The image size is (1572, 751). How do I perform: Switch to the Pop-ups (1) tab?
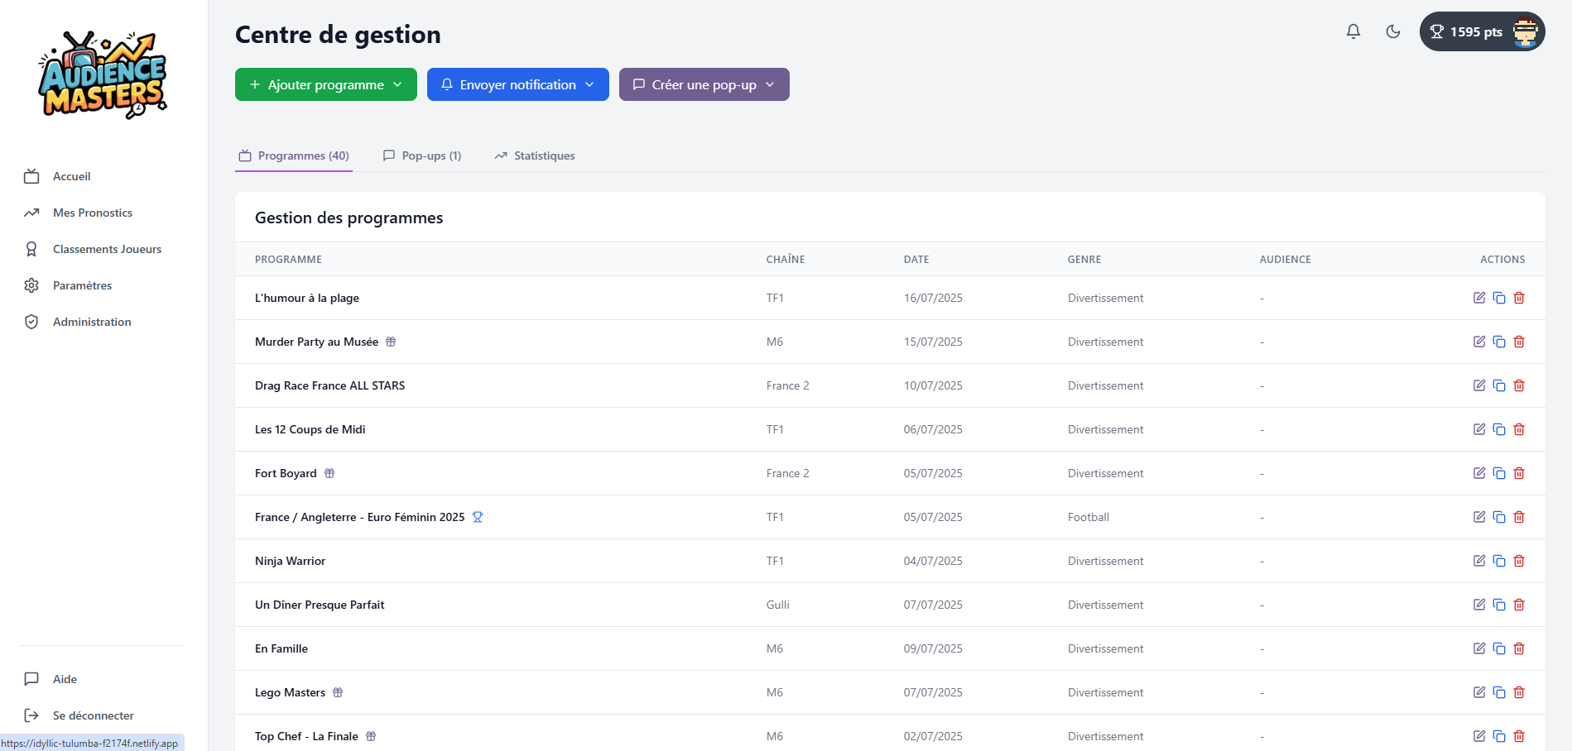[x=422, y=155]
